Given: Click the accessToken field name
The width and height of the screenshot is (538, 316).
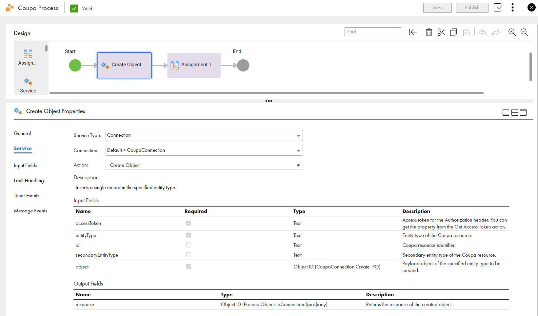Looking at the screenshot, I should pyautogui.click(x=88, y=223).
